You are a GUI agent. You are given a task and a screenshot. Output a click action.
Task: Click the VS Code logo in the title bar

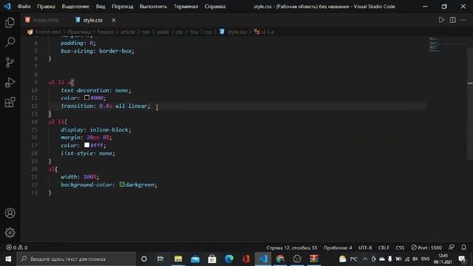[x=7, y=6]
